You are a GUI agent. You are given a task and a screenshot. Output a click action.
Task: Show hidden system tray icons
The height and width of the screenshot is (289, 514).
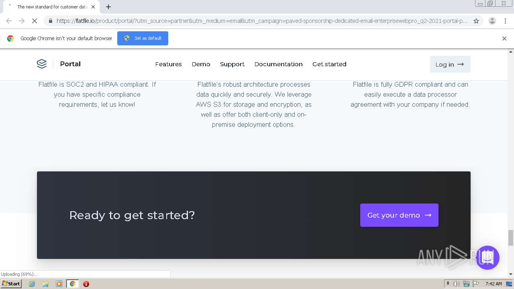[448, 284]
